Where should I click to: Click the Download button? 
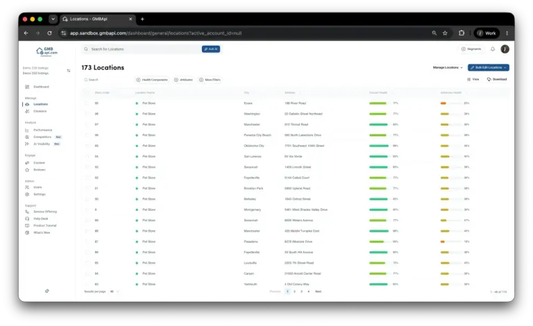coord(497,80)
